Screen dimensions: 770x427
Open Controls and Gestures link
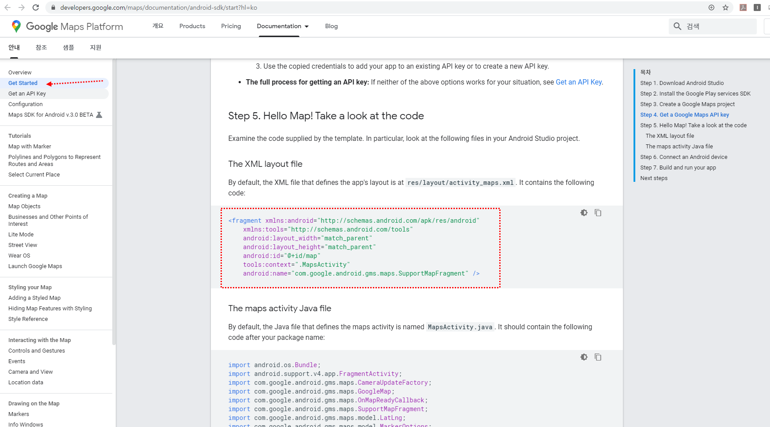click(37, 351)
